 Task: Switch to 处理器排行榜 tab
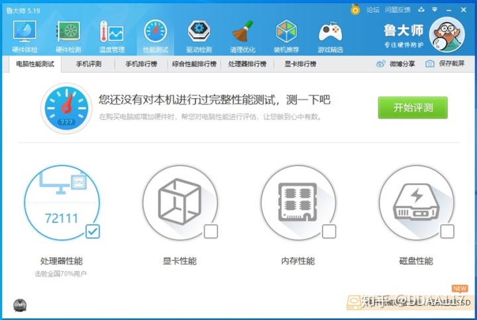pyautogui.click(x=247, y=64)
